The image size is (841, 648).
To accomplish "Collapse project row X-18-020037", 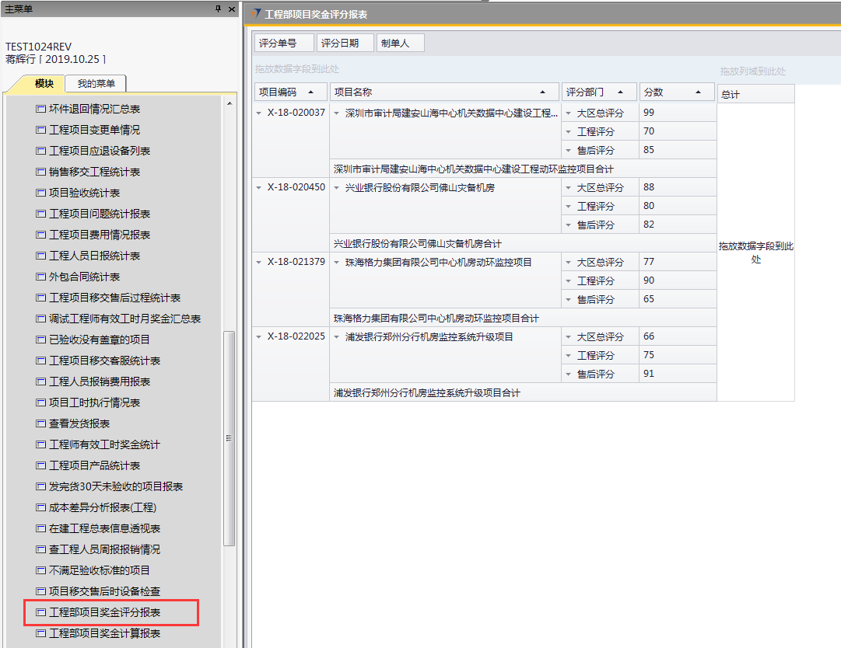I will 259,113.
